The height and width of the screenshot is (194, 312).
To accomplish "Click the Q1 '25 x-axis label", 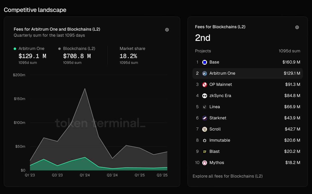I will pyautogui.click(x=140, y=175).
